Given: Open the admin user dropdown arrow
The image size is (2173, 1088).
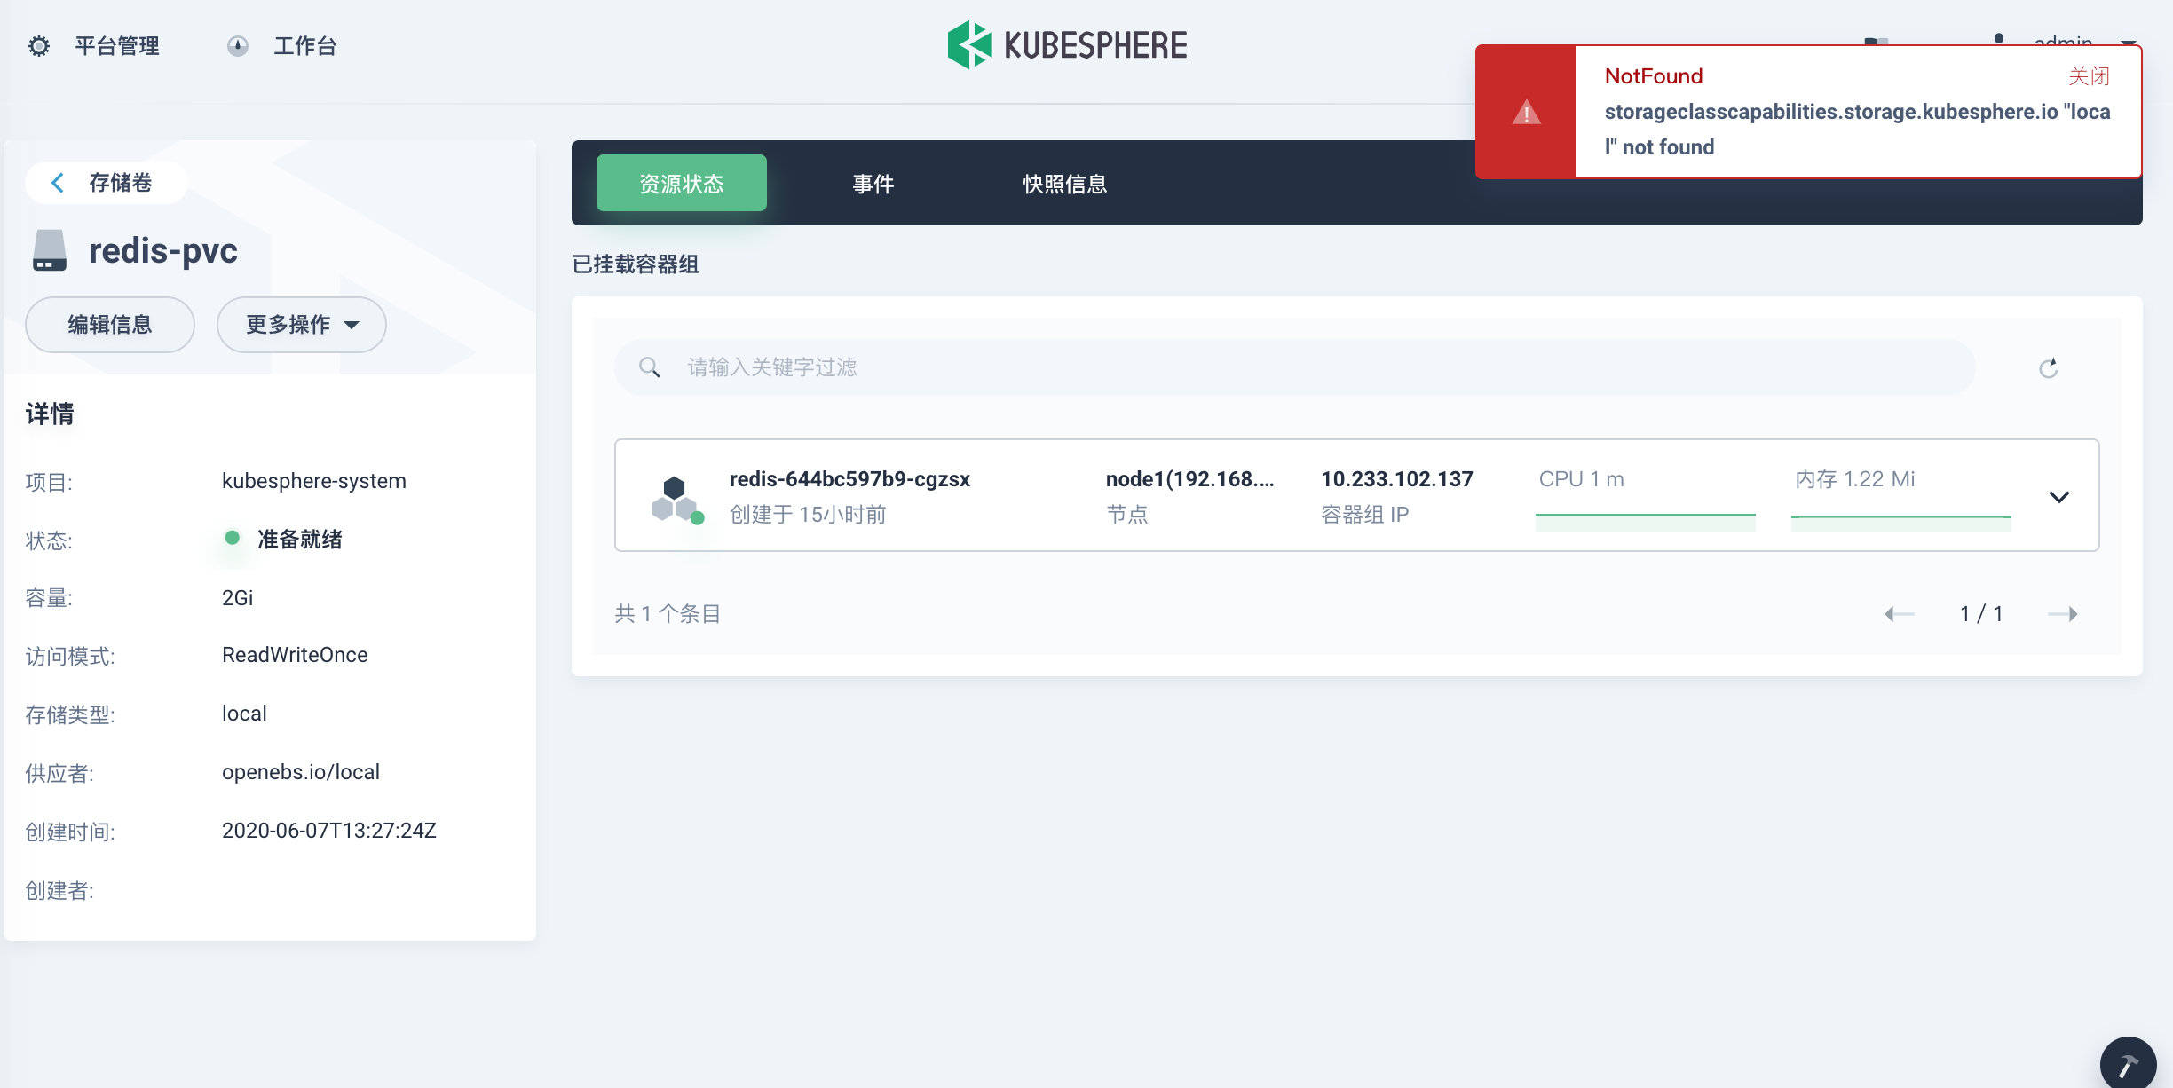Looking at the screenshot, I should (2129, 44).
